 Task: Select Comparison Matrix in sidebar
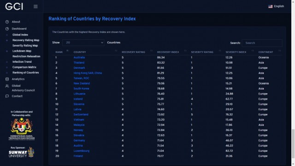pos(24,67)
